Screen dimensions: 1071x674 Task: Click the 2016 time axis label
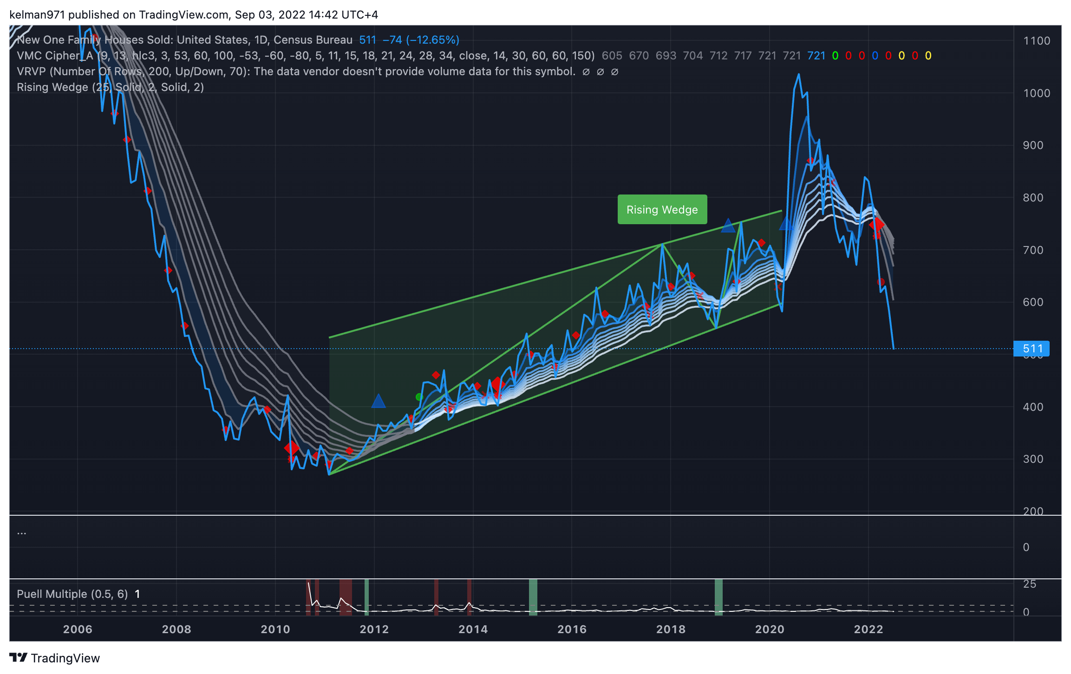pos(572,629)
